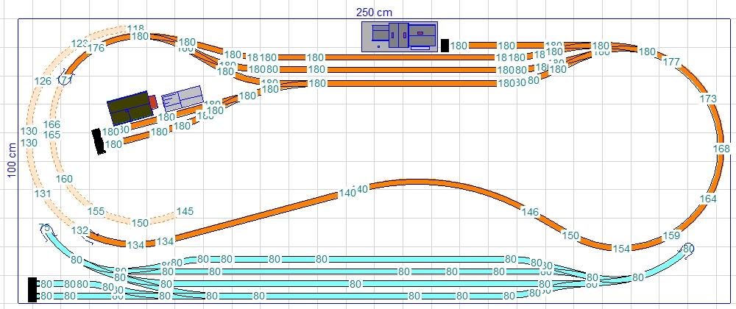Click the blue loop marker at height 171
Screen dimensions: 736x309
(x=66, y=79)
